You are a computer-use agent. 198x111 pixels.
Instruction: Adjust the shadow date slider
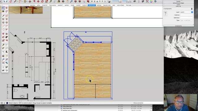click(117, 1)
